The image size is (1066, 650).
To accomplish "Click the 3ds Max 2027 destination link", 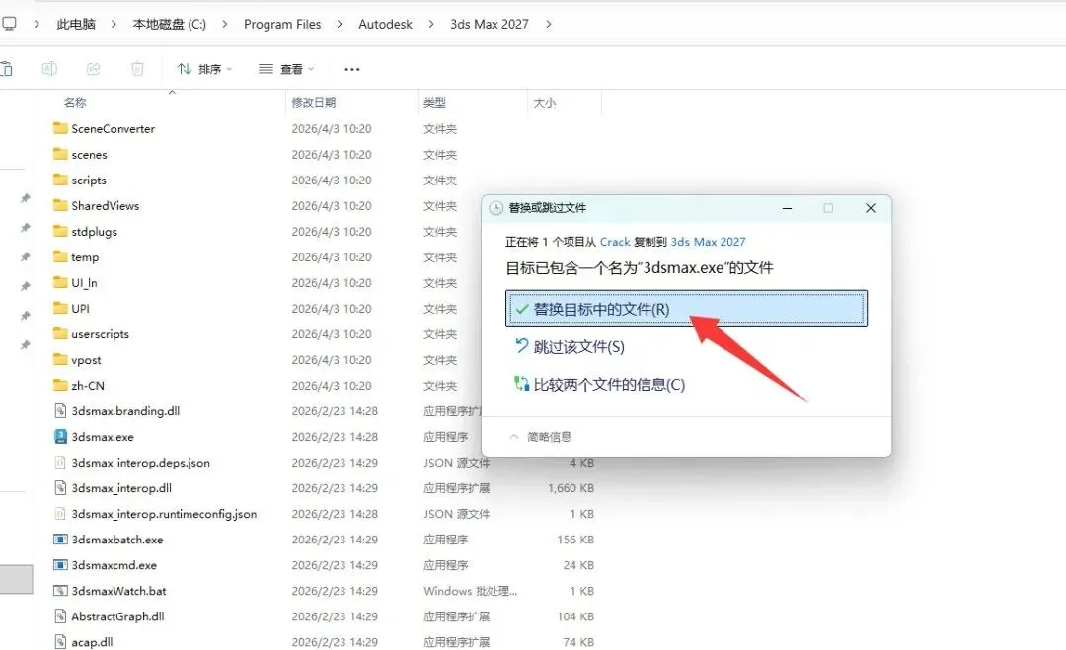I will (708, 242).
